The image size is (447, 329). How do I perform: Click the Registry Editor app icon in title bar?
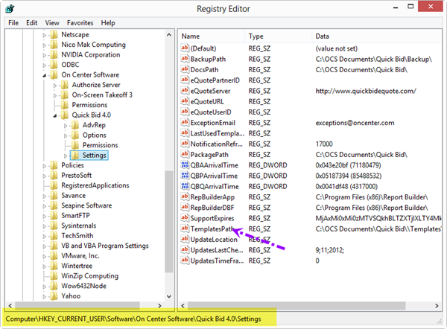point(10,8)
